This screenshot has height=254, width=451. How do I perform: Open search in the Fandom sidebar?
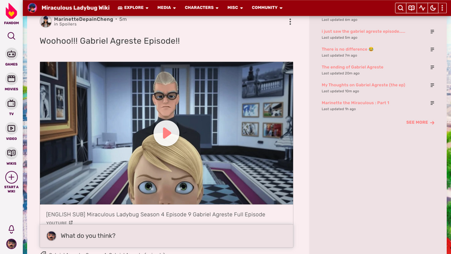pos(11,36)
